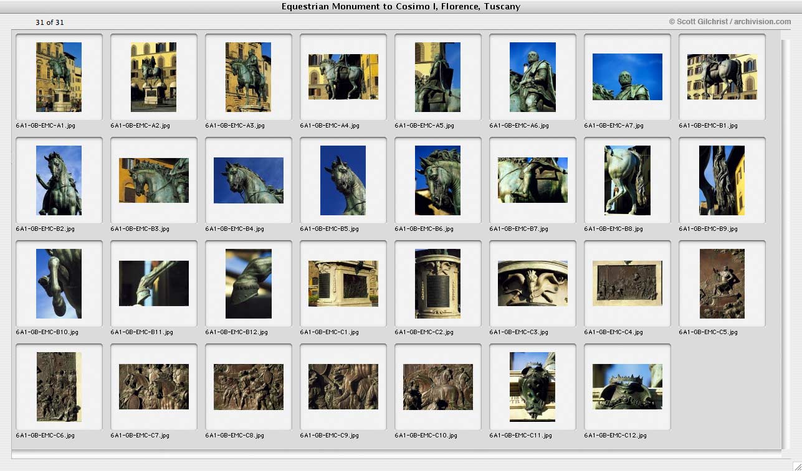
Task: Open thumbnail 6A1-GB-EMC-B12.jpg
Action: (x=248, y=283)
